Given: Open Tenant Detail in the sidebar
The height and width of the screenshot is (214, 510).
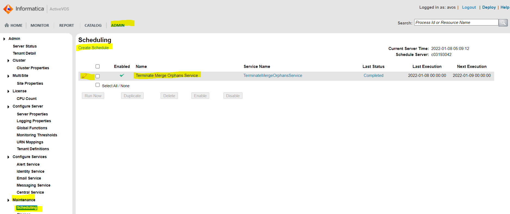Looking at the screenshot, I should point(24,53).
